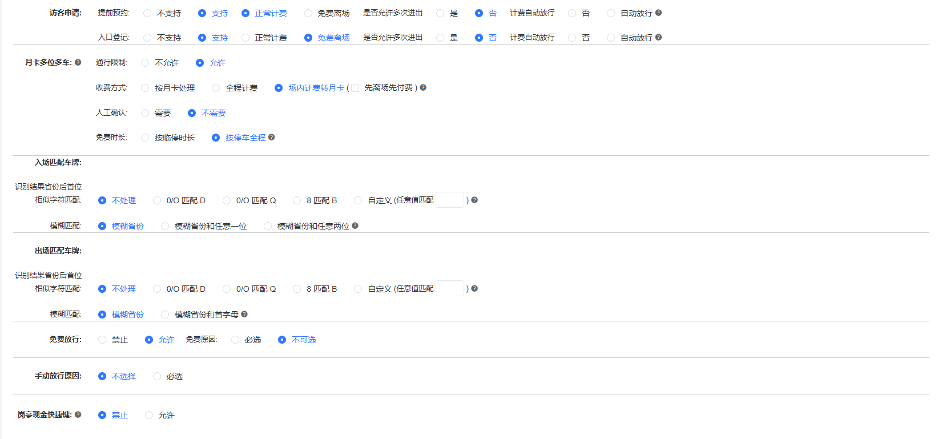Set 免费放行 to 禁止
This screenshot has height=439, width=942.
click(102, 340)
